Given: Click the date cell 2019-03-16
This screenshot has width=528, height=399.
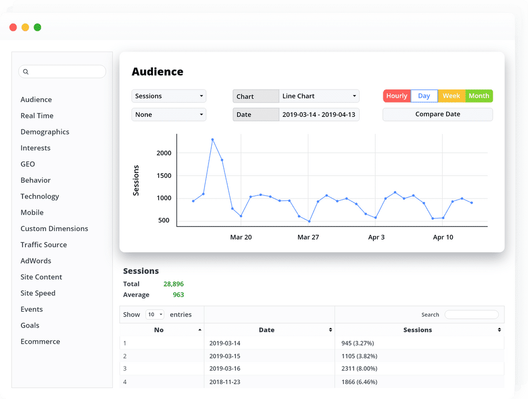Looking at the screenshot, I should (x=225, y=369).
